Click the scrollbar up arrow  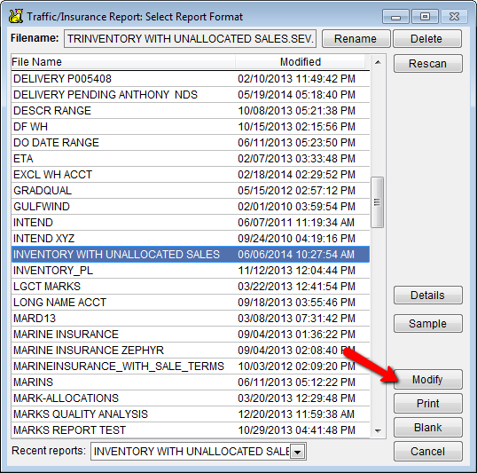click(378, 62)
